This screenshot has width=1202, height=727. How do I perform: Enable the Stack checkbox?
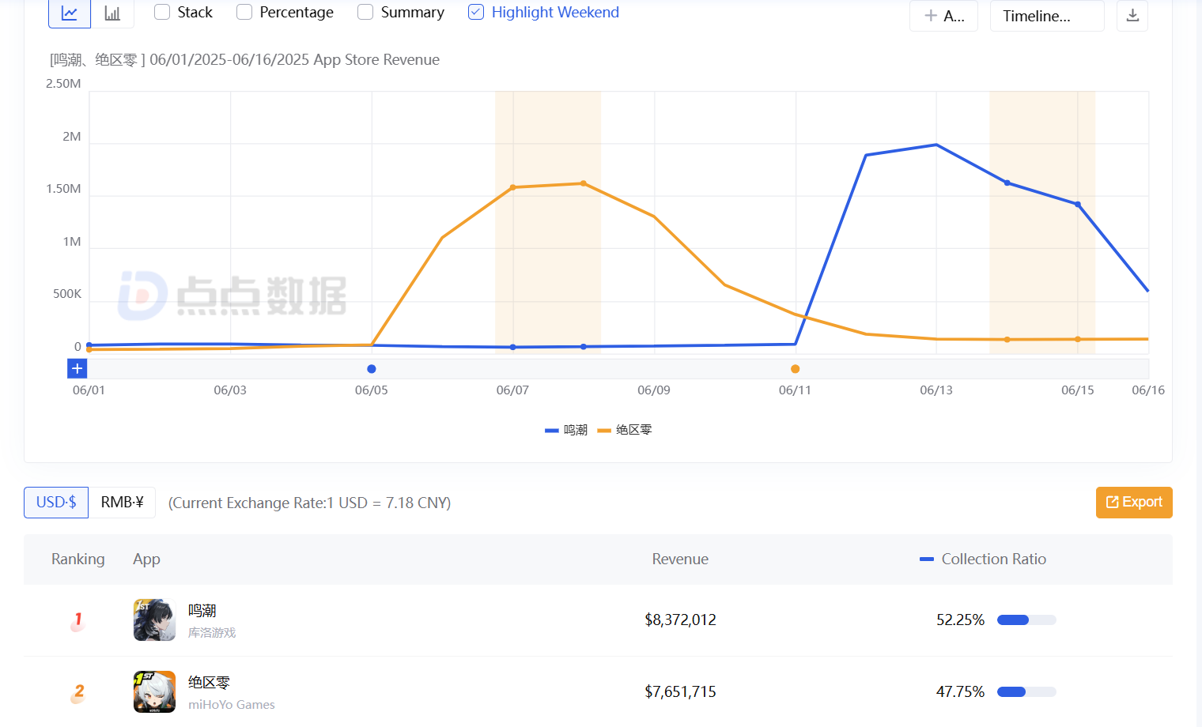(162, 12)
